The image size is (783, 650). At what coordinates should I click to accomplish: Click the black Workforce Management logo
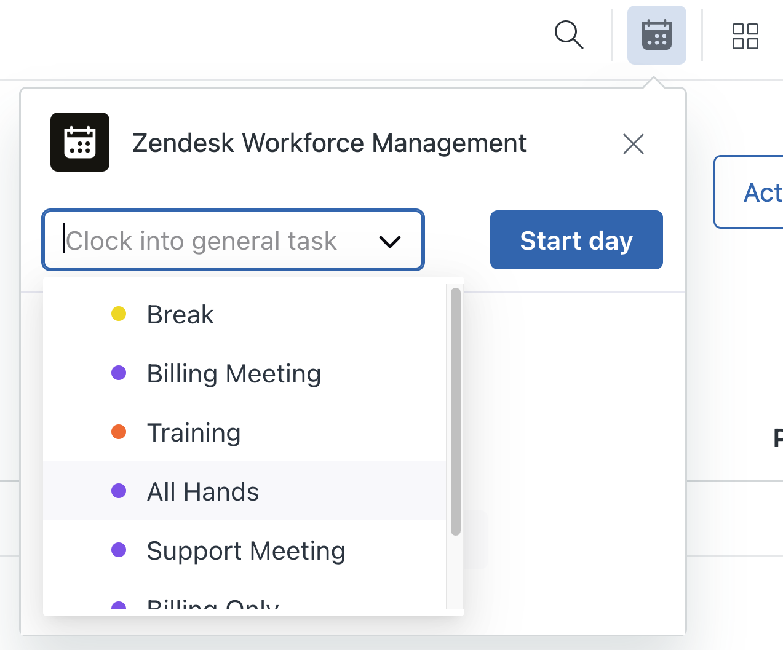[x=80, y=142]
